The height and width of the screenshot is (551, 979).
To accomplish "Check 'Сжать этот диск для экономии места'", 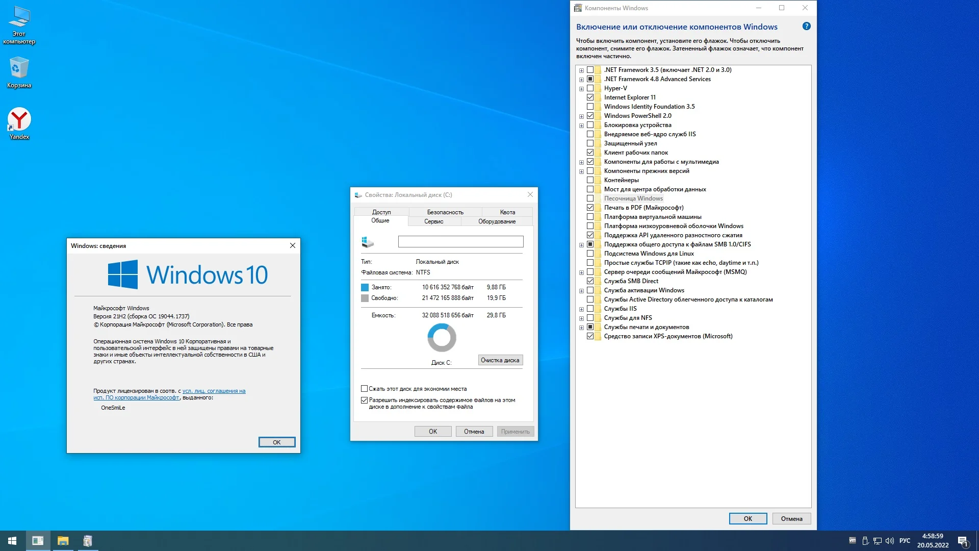I will pyautogui.click(x=365, y=389).
